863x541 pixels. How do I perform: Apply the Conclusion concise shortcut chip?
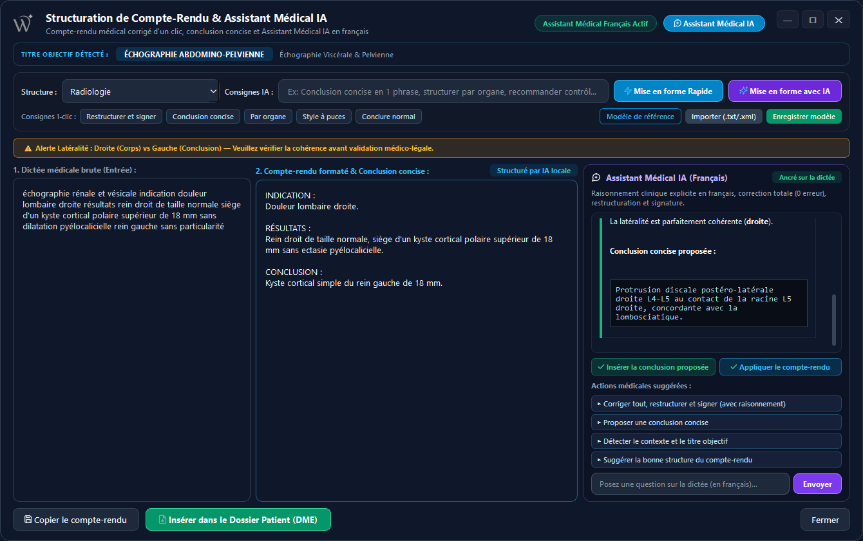point(204,117)
